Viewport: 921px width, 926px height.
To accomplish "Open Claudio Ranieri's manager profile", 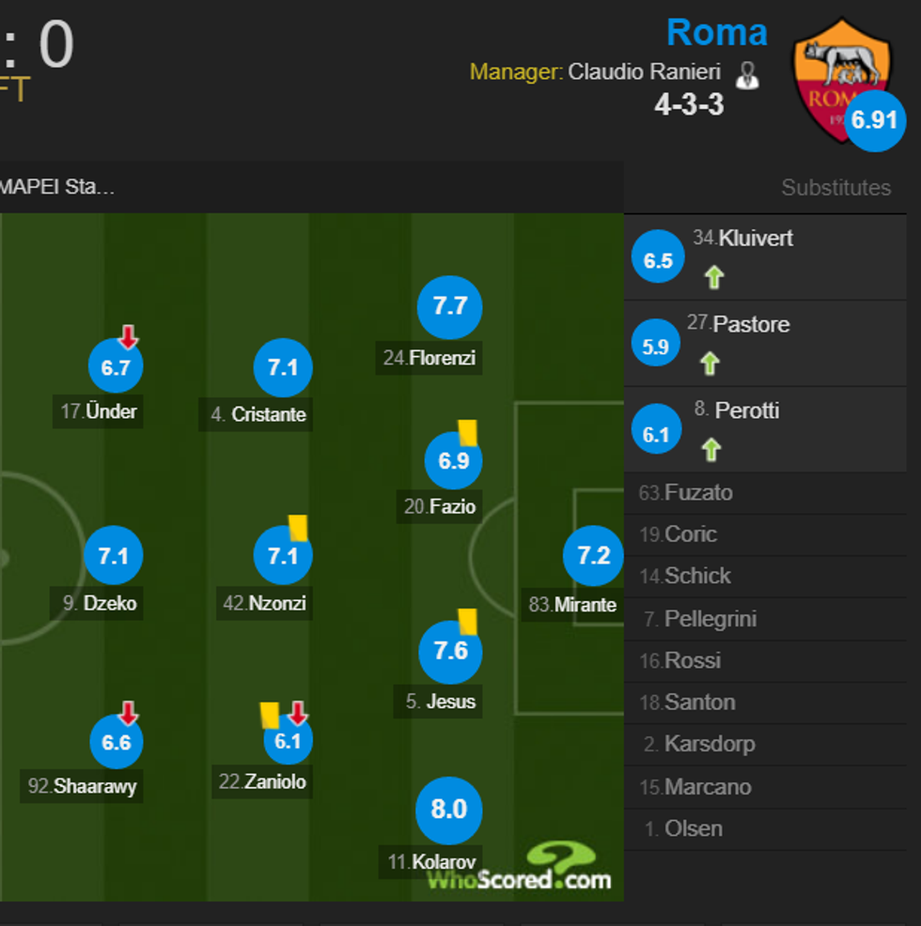I will click(x=647, y=70).
